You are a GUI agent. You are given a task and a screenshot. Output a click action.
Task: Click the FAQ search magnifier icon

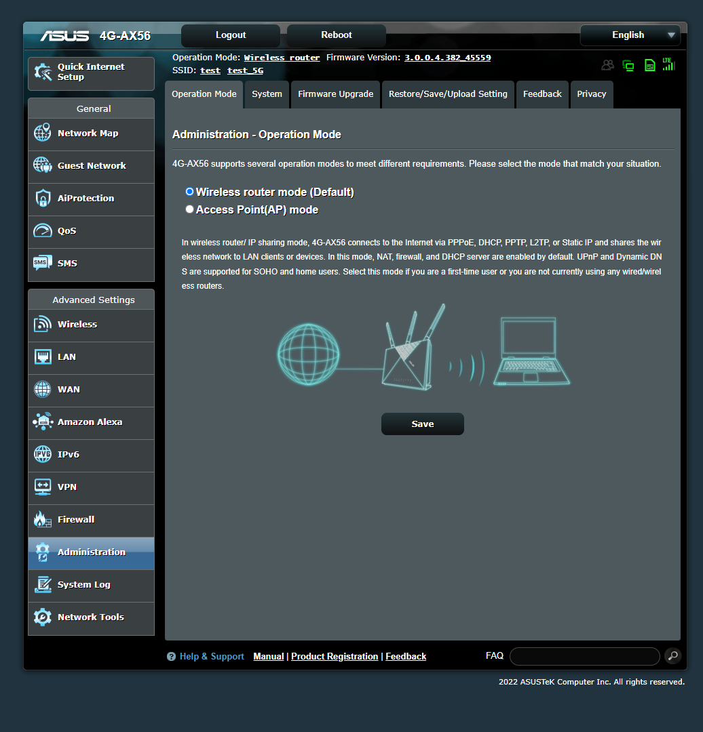pos(672,656)
